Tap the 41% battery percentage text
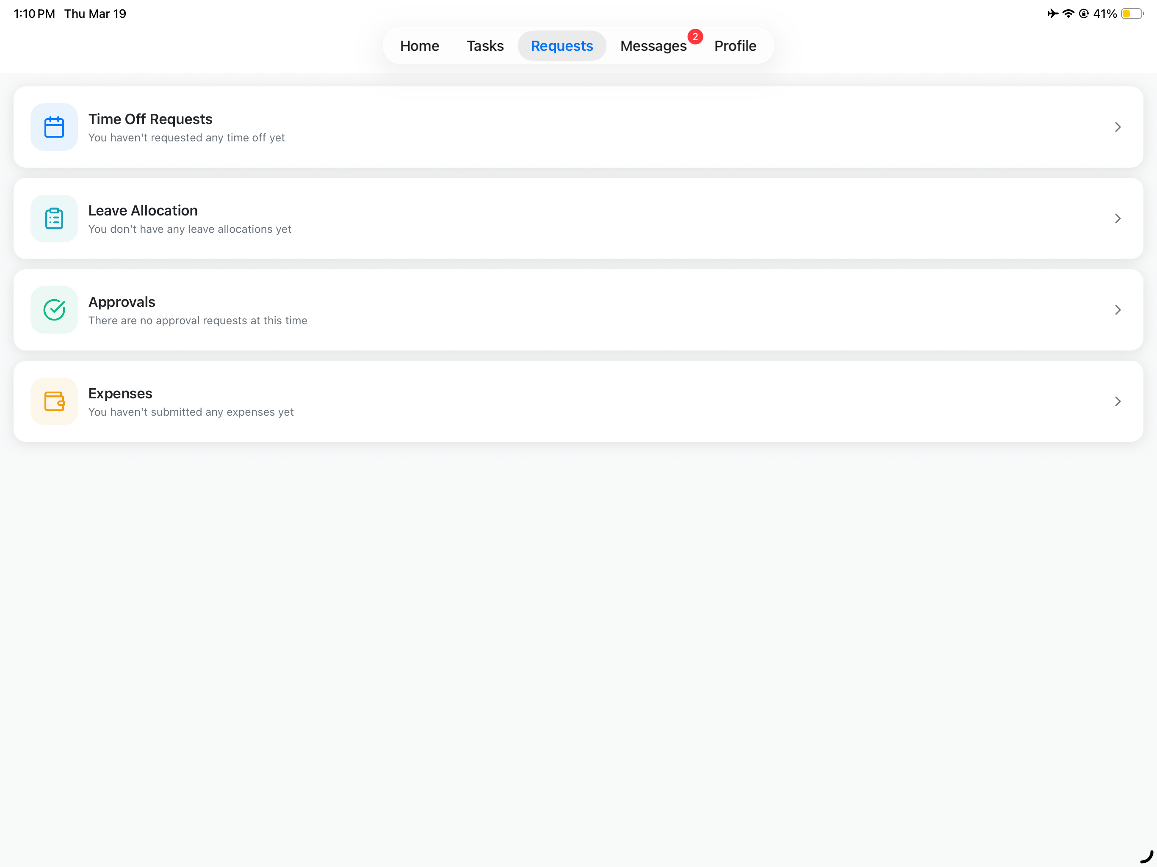This screenshot has width=1157, height=867. point(1104,14)
